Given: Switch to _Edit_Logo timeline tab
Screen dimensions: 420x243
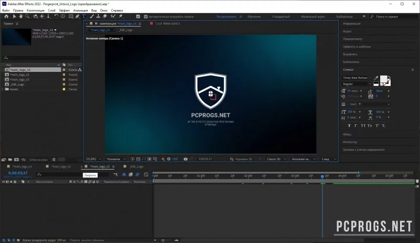Looking at the screenshot, I should [x=136, y=166].
